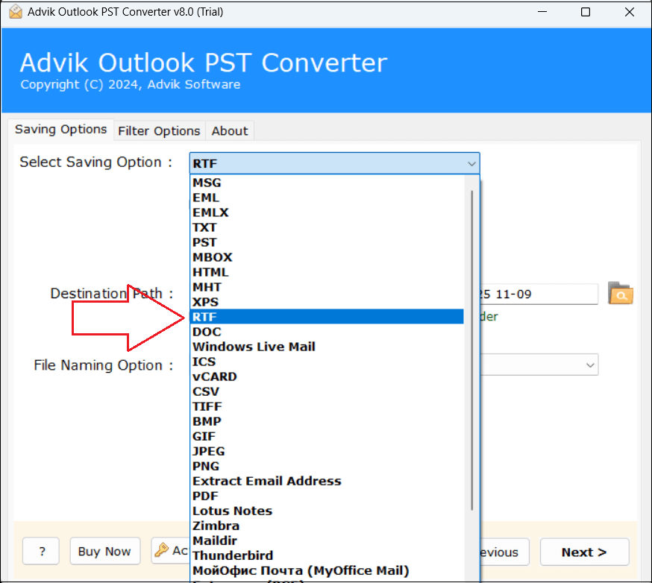Maximize the Advik converter window
This screenshot has width=652, height=583.
point(586,12)
